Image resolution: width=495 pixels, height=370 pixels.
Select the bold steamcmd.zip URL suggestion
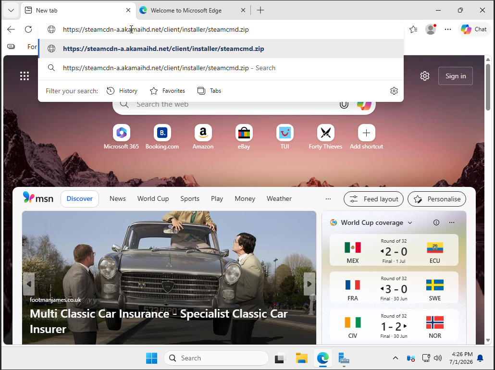pyautogui.click(x=221, y=49)
